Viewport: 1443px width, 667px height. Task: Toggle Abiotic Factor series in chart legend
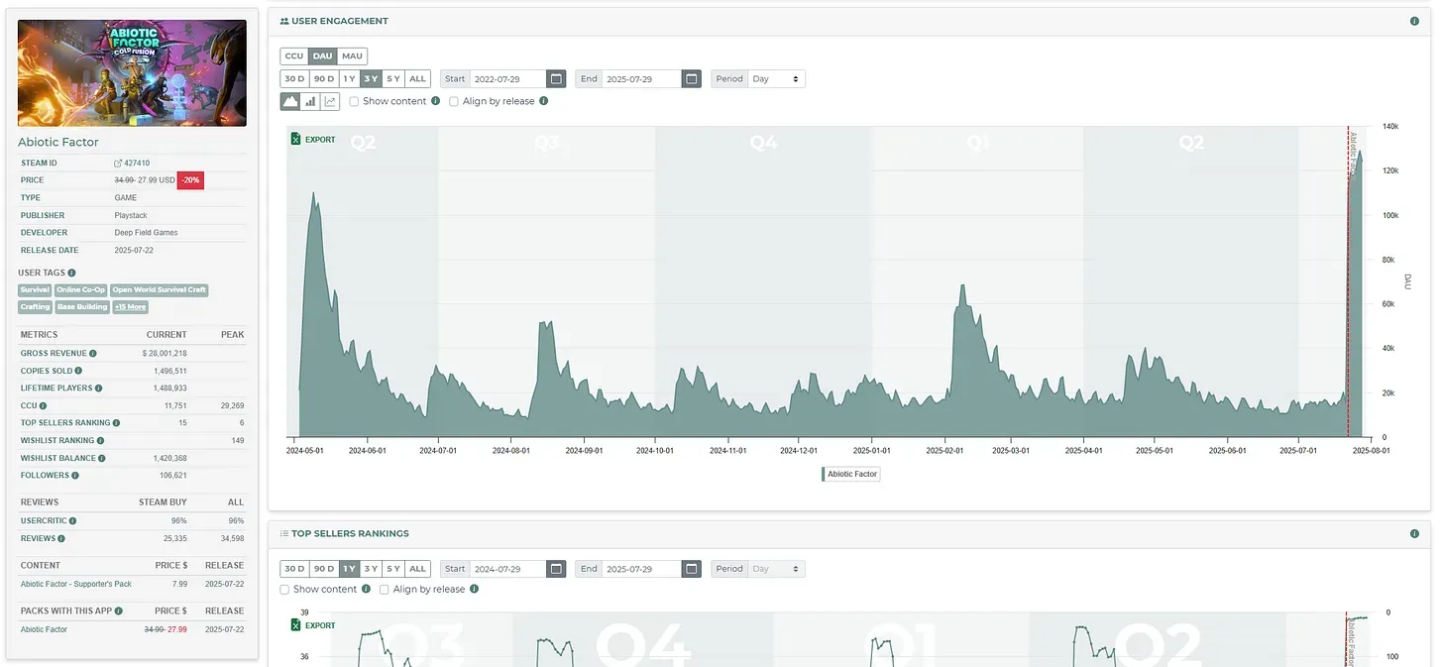[x=851, y=474]
